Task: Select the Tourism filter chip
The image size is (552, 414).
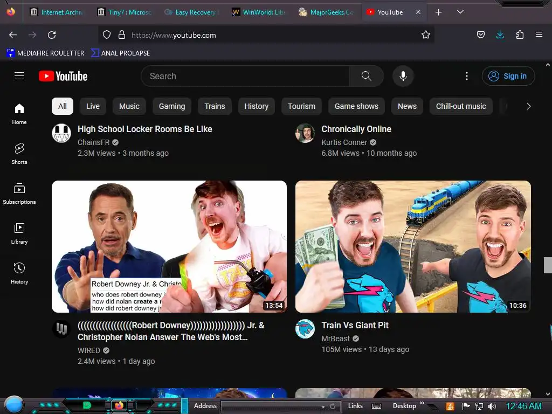Action: 301,106
